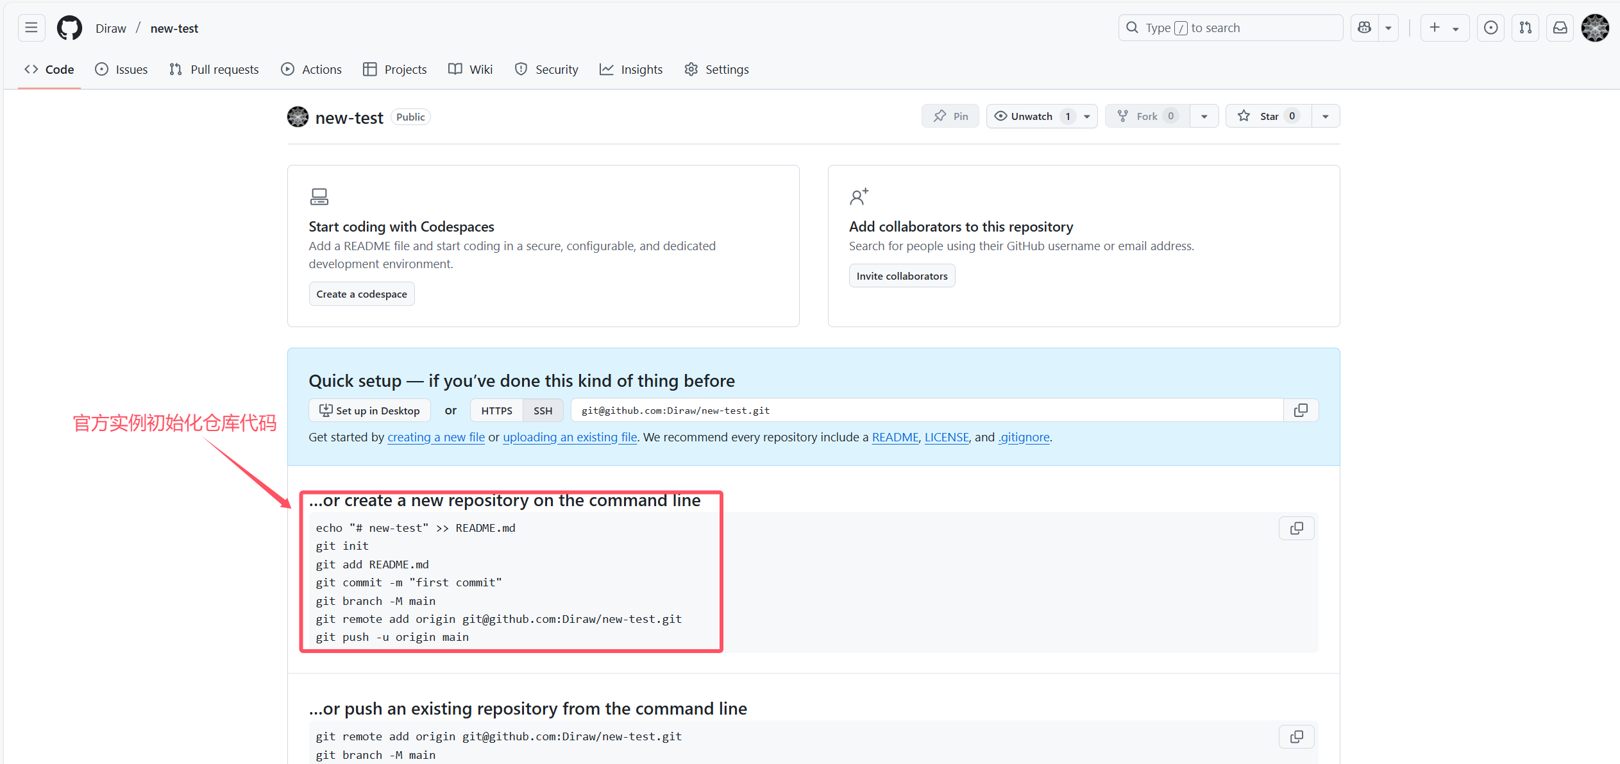Open the .gitignore link

(x=1024, y=437)
